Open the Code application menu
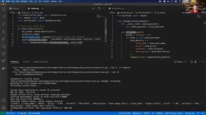 point(8,1)
